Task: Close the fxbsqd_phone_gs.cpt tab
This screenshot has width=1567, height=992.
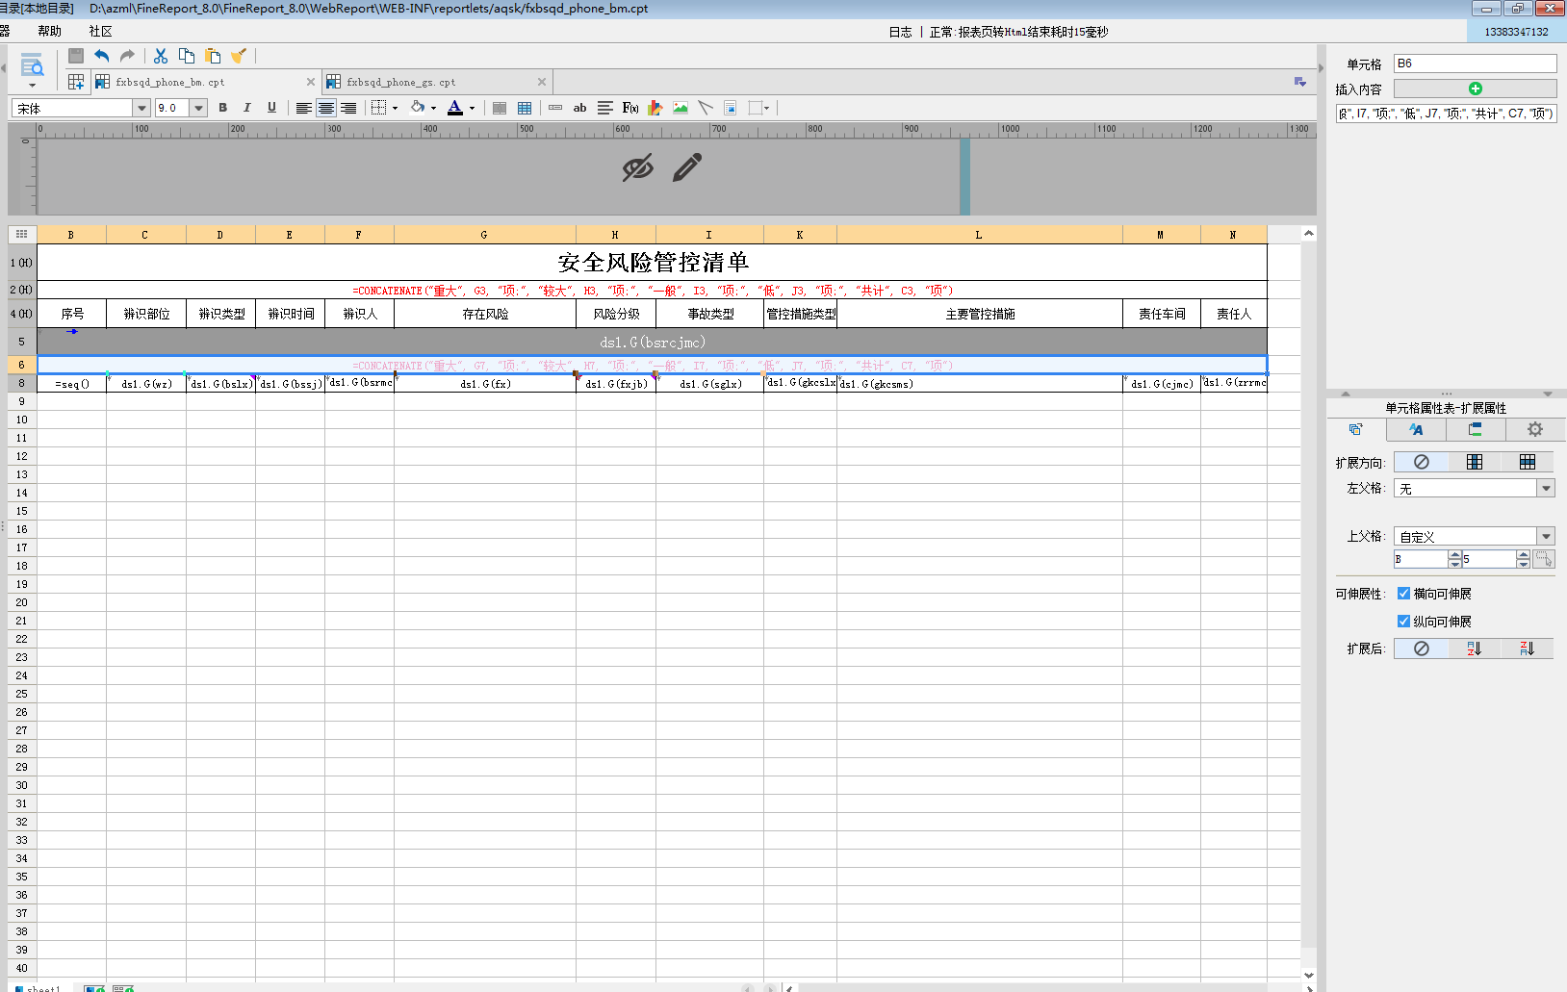Action: click(x=542, y=82)
